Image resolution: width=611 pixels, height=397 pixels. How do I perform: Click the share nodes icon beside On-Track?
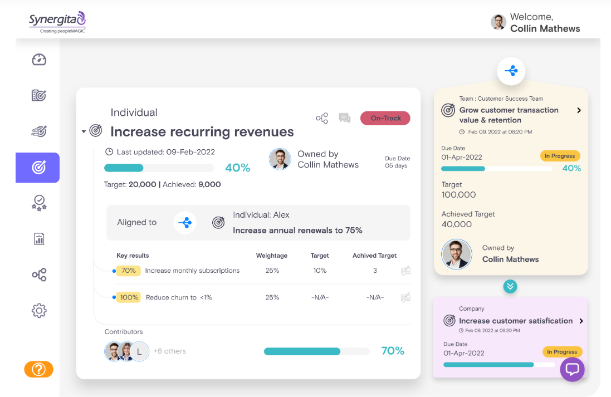(322, 118)
